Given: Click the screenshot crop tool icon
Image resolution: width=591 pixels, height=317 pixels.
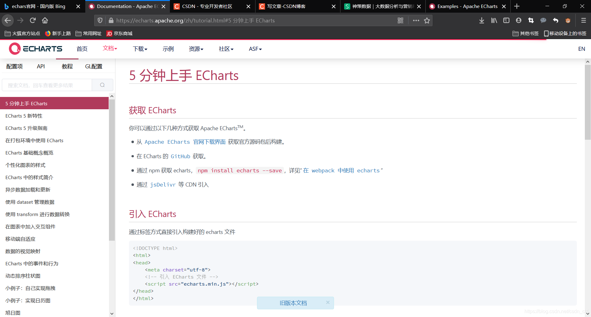Looking at the screenshot, I should [531, 20].
